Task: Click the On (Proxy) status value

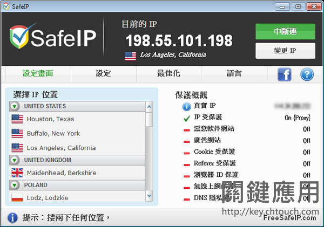Action: point(298,118)
